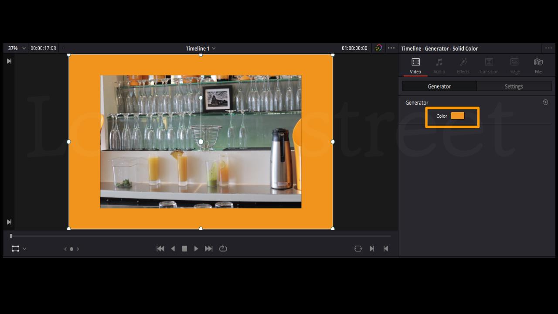Toggle loop playback
The width and height of the screenshot is (558, 314).
click(x=223, y=249)
